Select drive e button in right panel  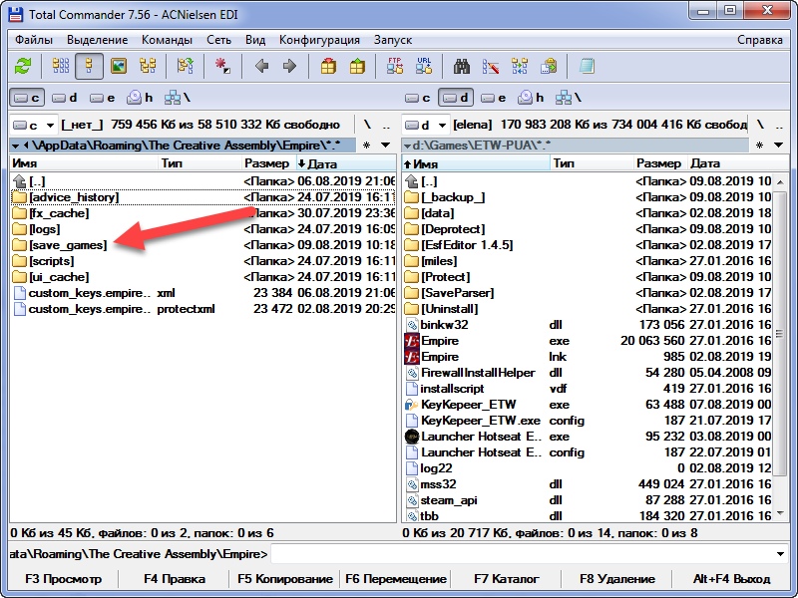493,98
